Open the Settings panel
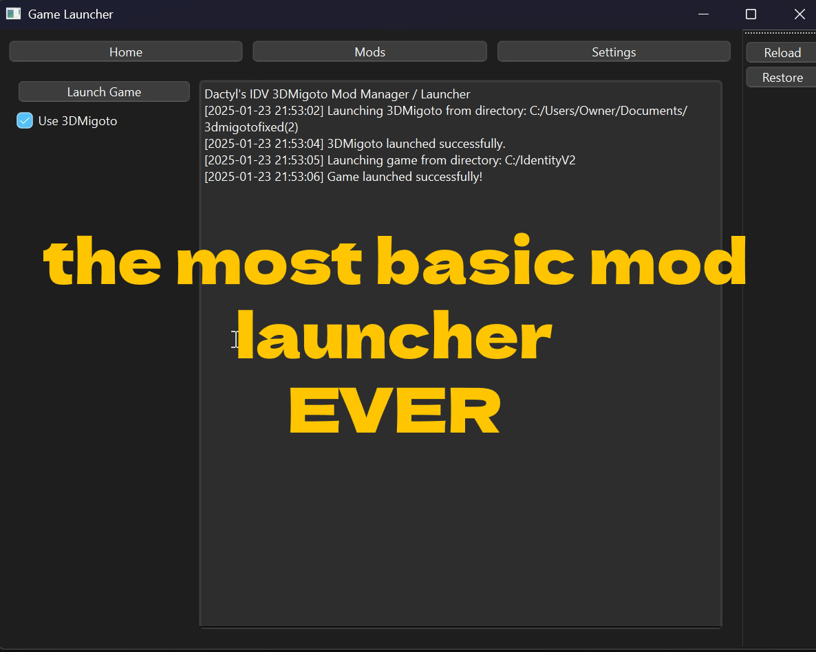 pos(613,51)
